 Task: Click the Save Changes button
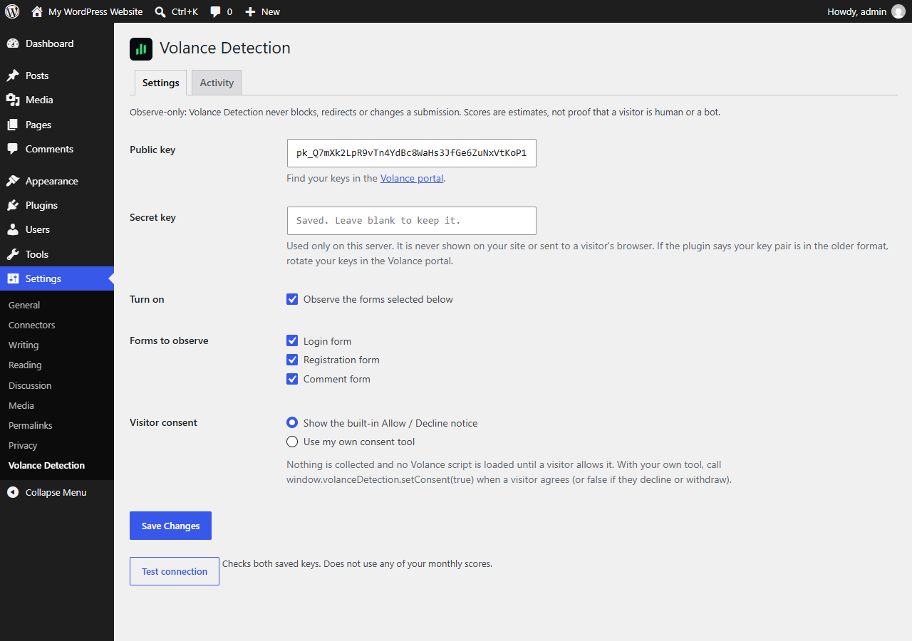click(x=170, y=526)
